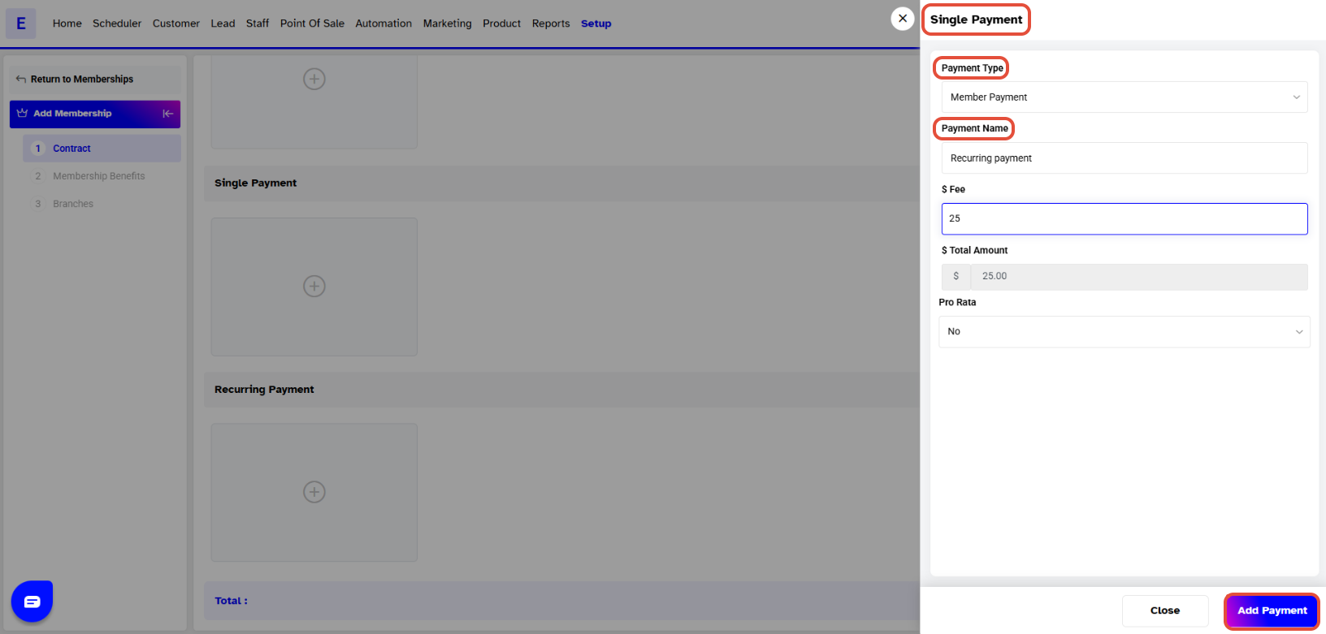The image size is (1326, 634).
Task: Click the plus icon under Recurring Payment section
Action: coord(314,492)
